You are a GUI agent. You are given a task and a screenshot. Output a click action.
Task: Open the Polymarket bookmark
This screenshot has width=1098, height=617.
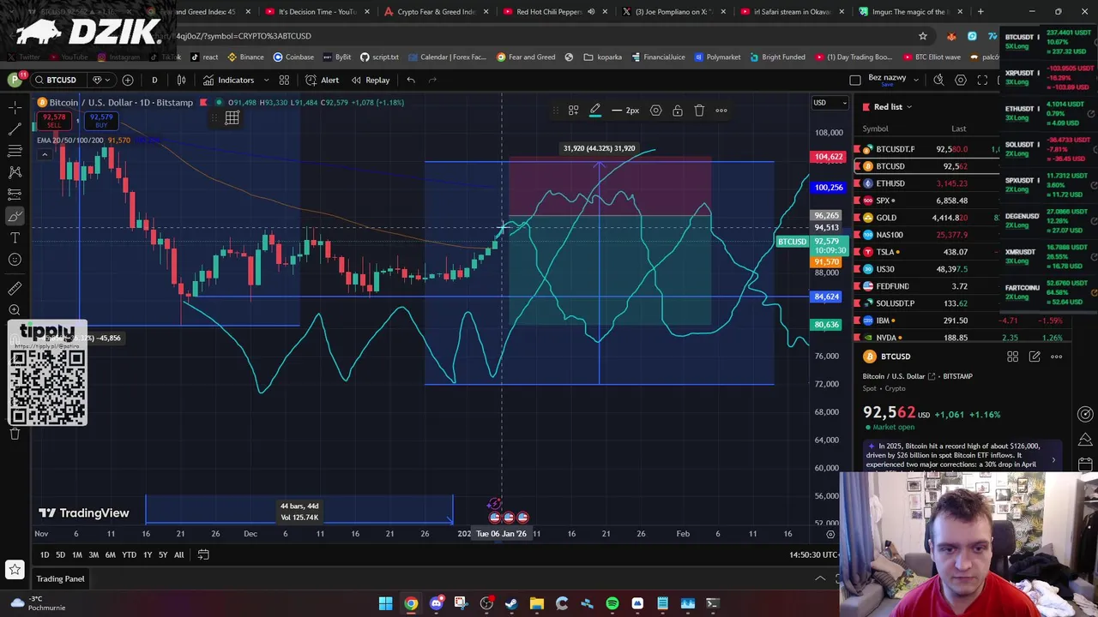click(717, 57)
